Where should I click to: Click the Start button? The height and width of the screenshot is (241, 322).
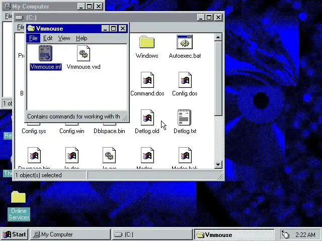[15, 234]
